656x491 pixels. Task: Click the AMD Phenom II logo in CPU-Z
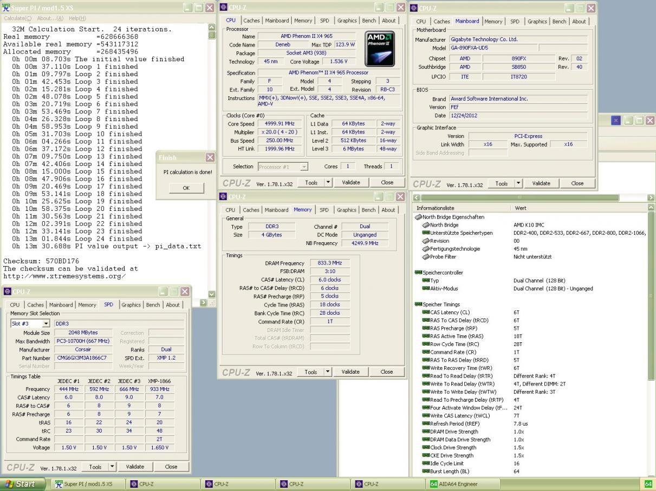click(380, 49)
